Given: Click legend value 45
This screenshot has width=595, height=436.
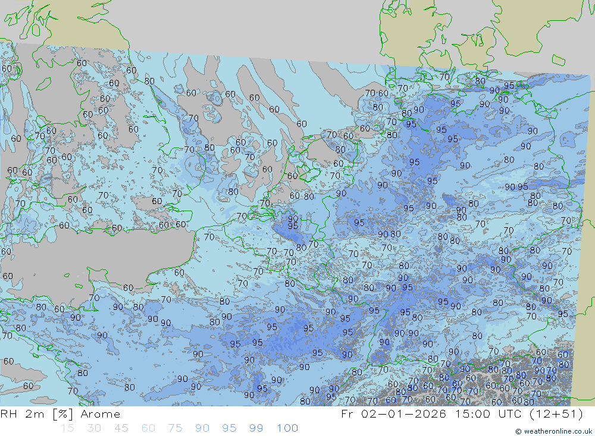Looking at the screenshot, I should tap(121, 428).
